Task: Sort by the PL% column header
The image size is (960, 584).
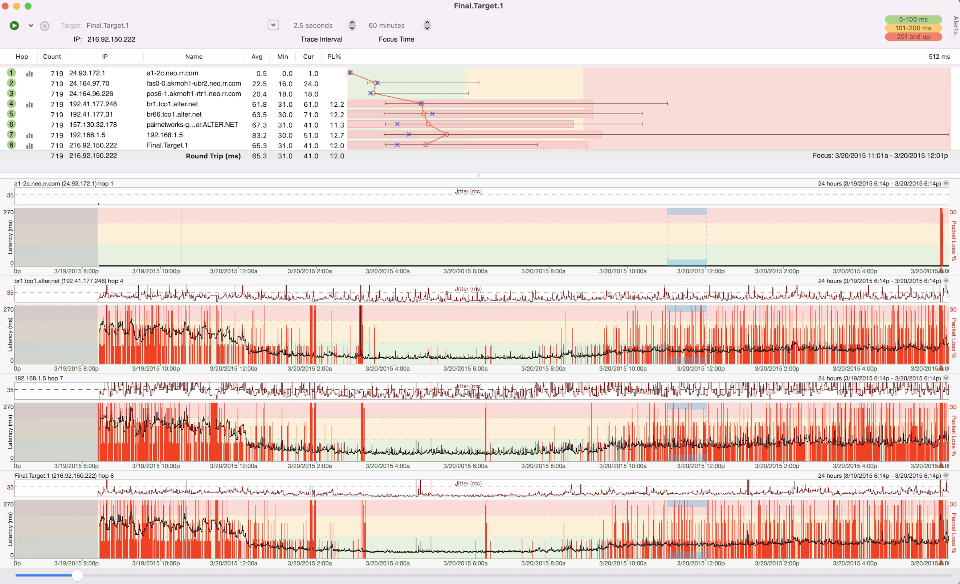Action: tap(334, 57)
